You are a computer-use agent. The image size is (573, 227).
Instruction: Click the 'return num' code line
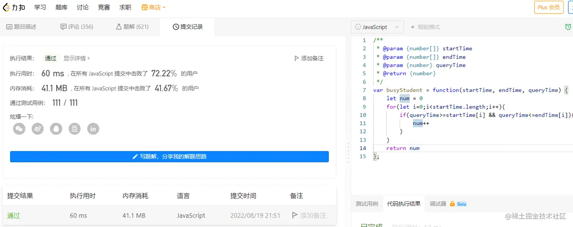coord(403,148)
